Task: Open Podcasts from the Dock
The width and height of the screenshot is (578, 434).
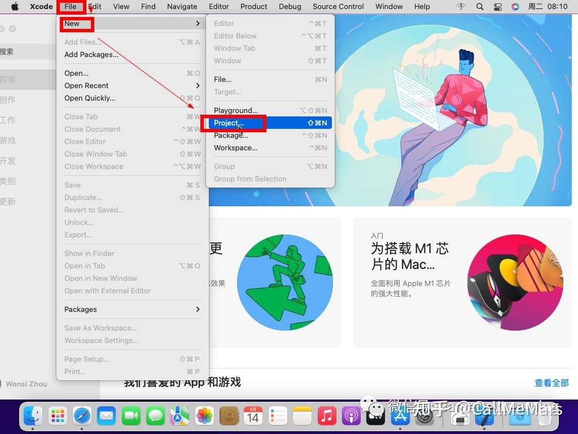Action: pyautogui.click(x=351, y=416)
